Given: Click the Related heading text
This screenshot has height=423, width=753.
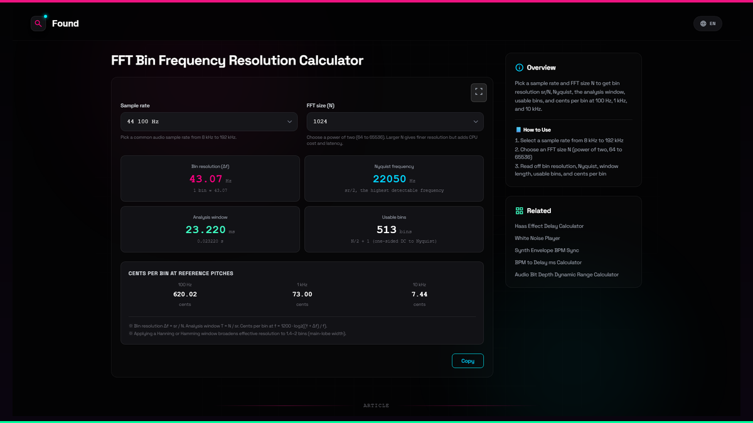Looking at the screenshot, I should tap(539, 211).
